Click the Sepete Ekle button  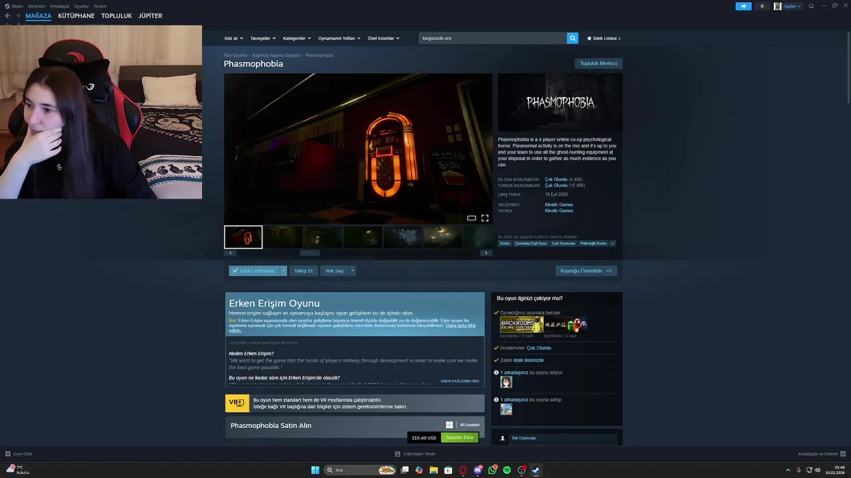tap(459, 438)
